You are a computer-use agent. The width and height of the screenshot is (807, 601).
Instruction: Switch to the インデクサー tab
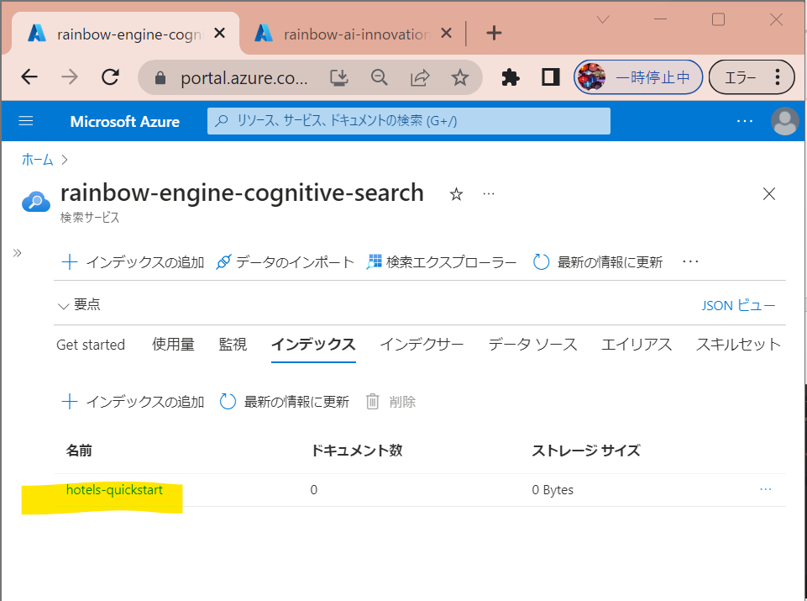pyautogui.click(x=422, y=345)
